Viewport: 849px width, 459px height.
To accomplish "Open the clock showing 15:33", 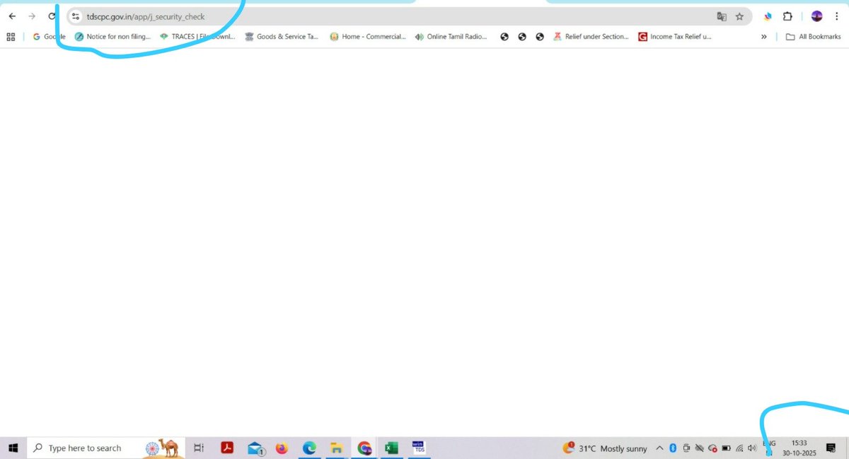I will click(x=799, y=448).
